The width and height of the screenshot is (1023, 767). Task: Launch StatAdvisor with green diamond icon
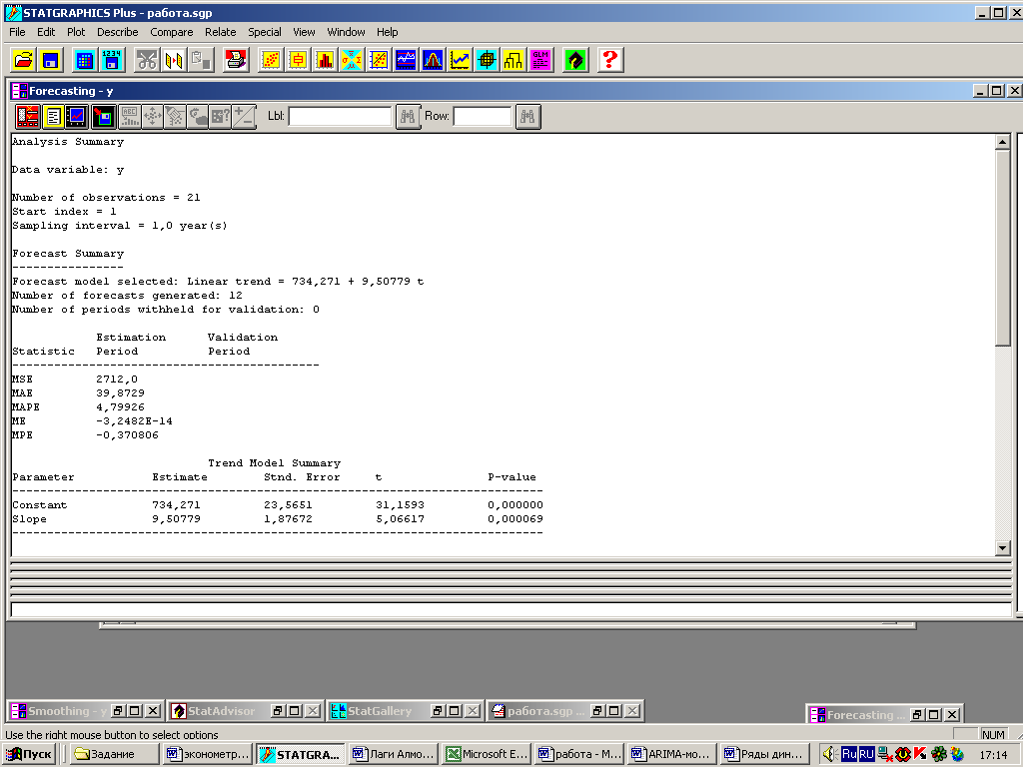click(x=575, y=60)
